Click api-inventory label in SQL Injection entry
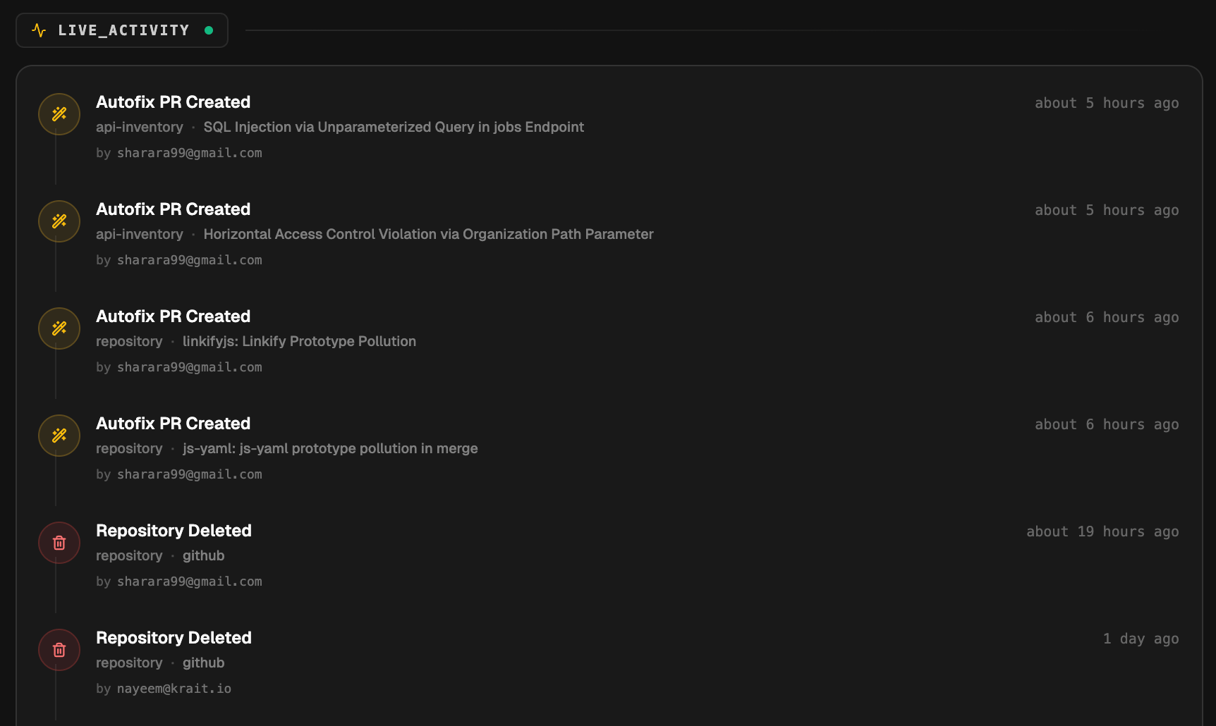This screenshot has height=726, width=1216. (x=140, y=127)
